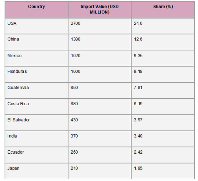Image resolution: width=198 pixels, height=181 pixels.
Task: Select the USA country cell
Action: click(x=37, y=26)
